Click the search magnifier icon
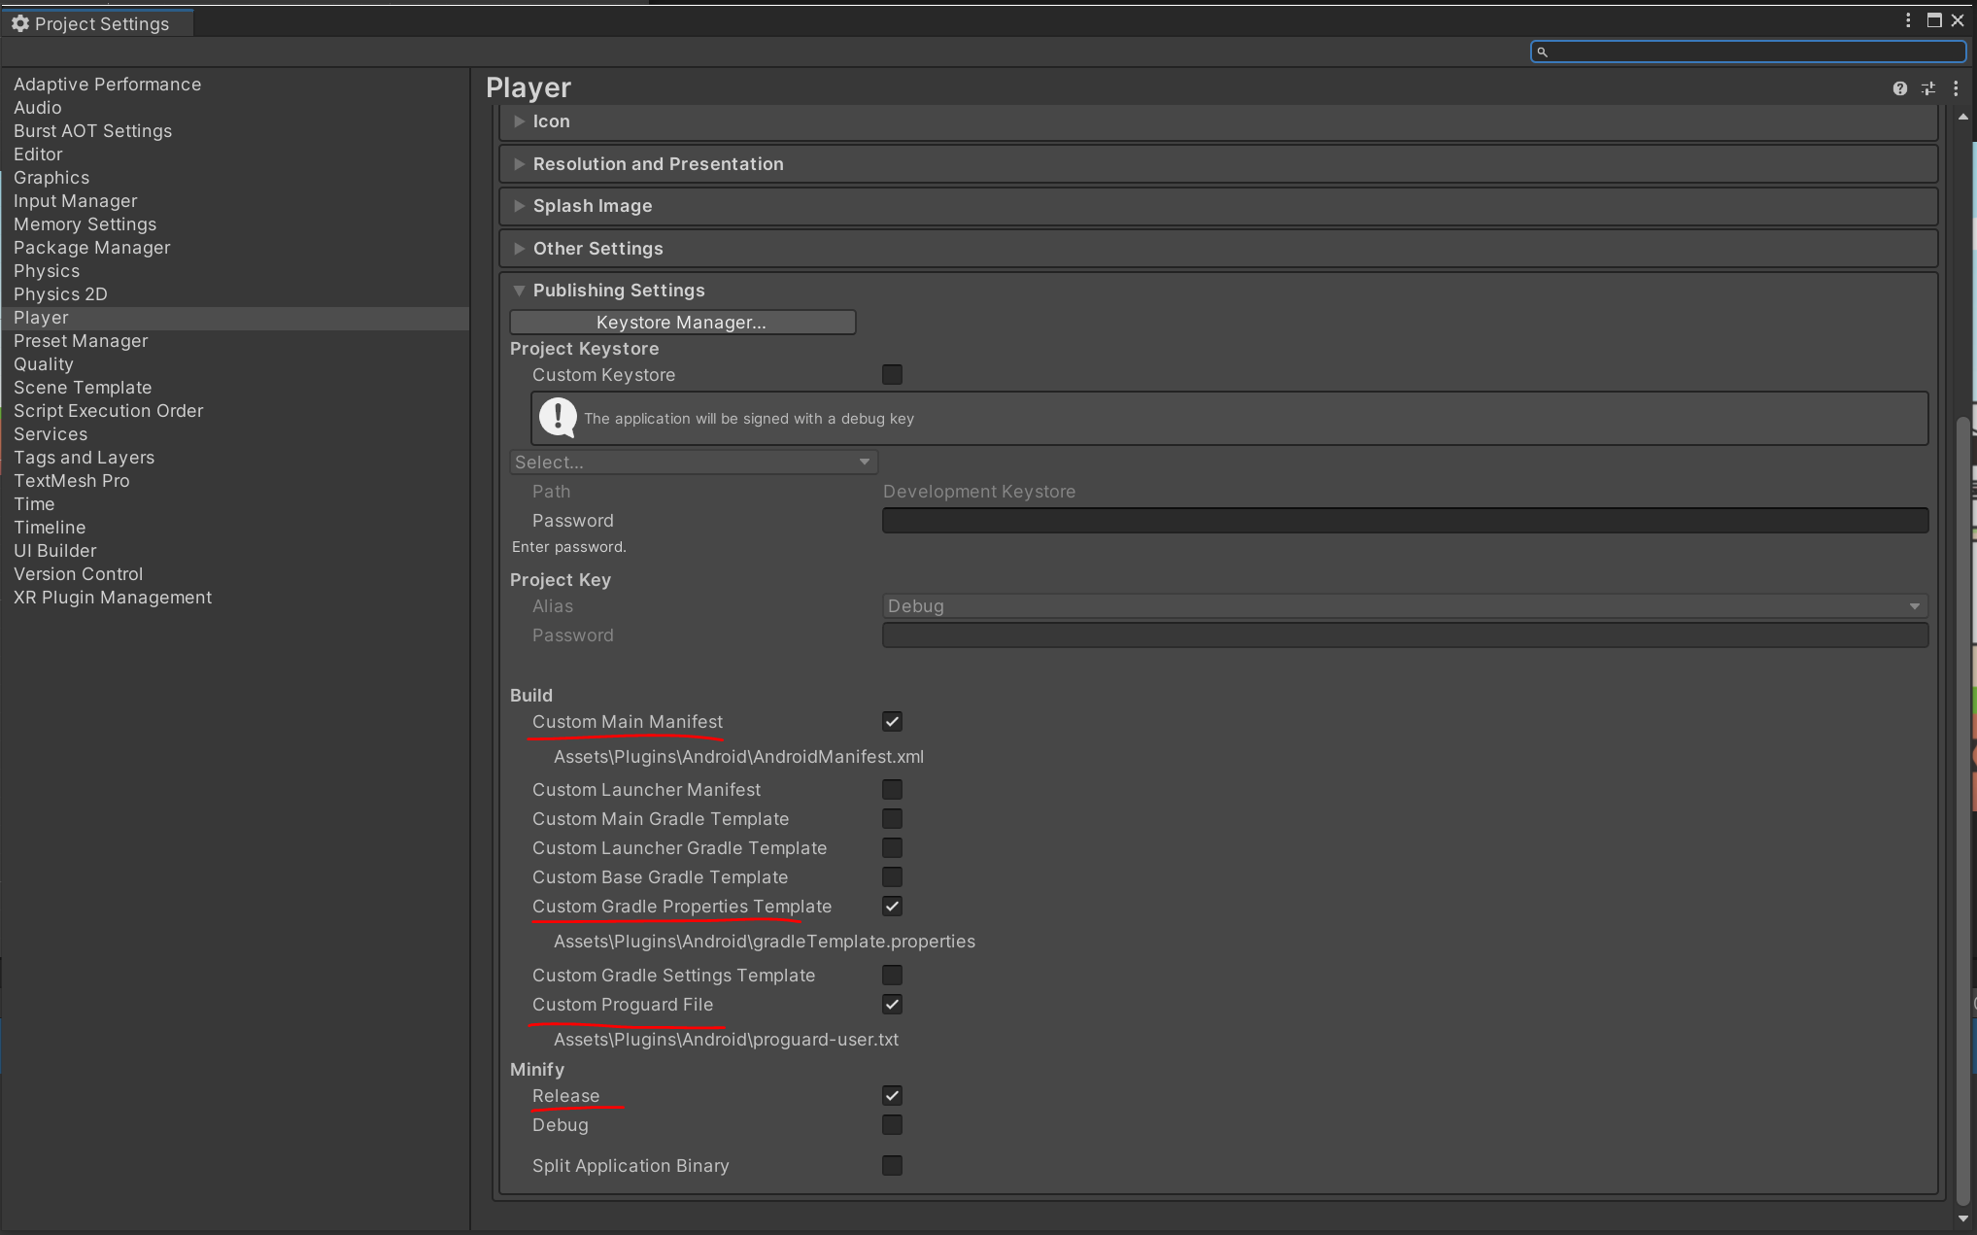 [1542, 51]
